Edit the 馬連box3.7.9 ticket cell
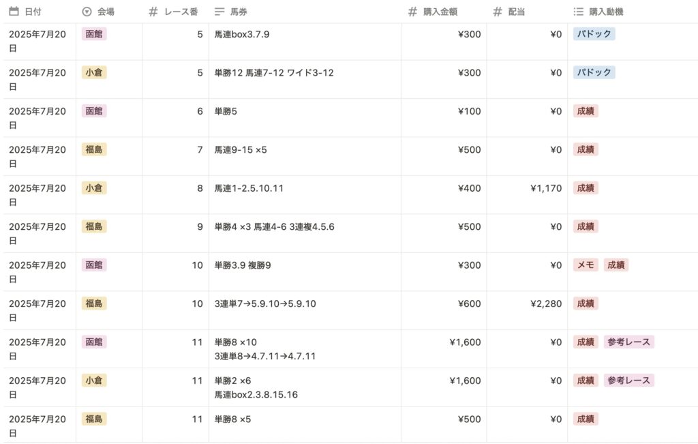Screen dimensions: 698x444 pyautogui.click(x=305, y=42)
